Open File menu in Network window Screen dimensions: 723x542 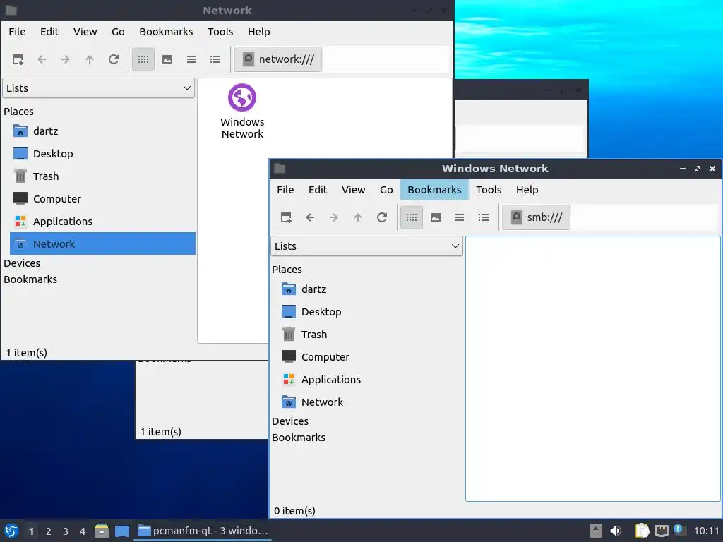[17, 31]
